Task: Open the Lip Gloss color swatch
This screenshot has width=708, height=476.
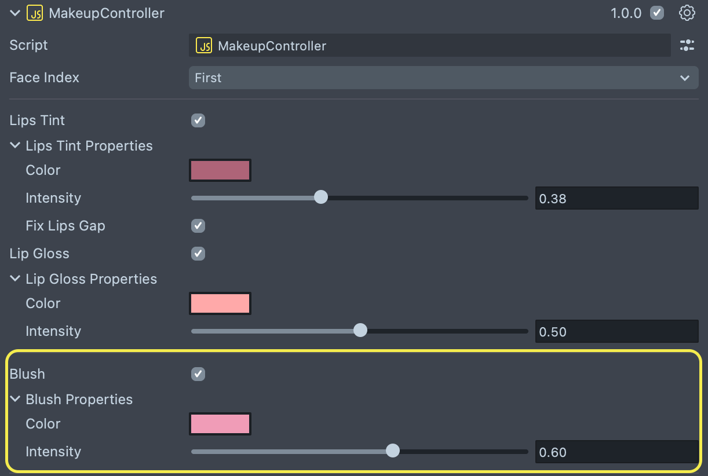Action: (x=220, y=303)
